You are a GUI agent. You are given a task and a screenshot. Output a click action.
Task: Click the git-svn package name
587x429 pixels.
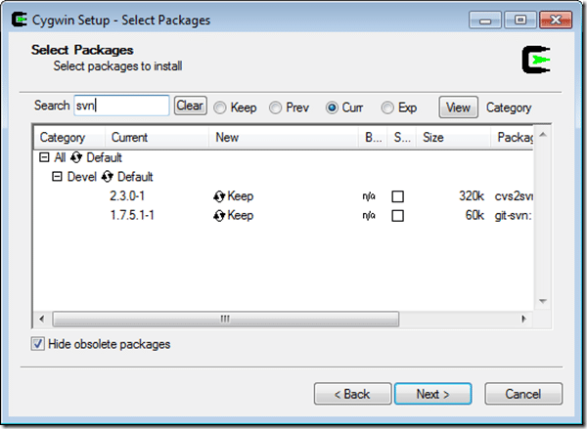[x=514, y=215]
